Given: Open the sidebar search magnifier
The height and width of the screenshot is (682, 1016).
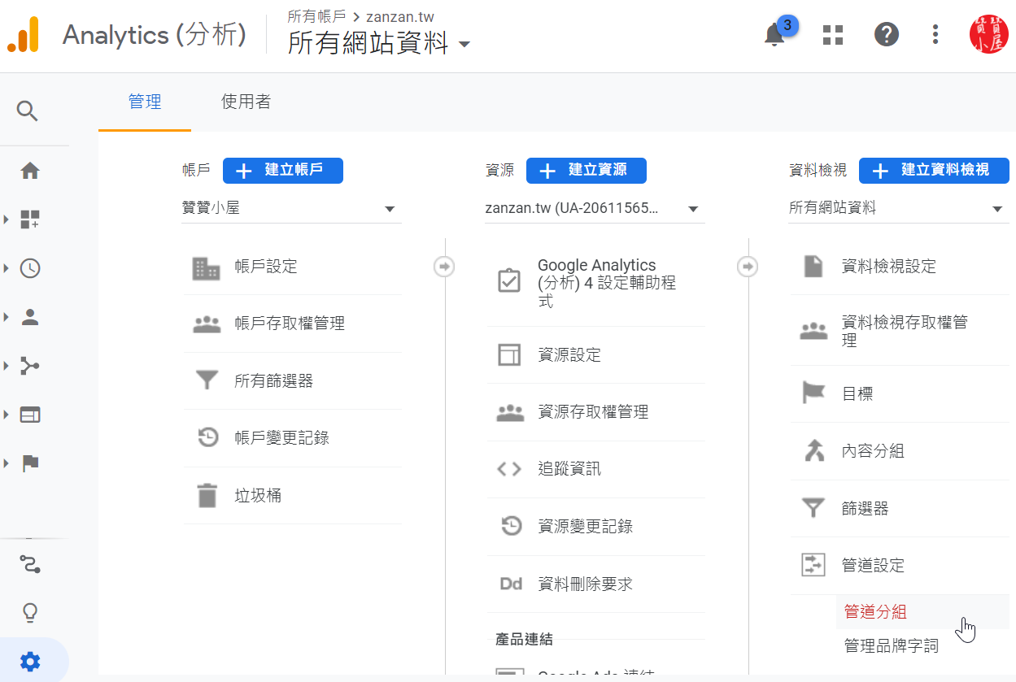Looking at the screenshot, I should click(28, 111).
